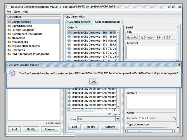Image resolution: width=187 pixels, height=140 pixels.
Task: Click the Magazines collection icon
Action: tap(9, 38)
